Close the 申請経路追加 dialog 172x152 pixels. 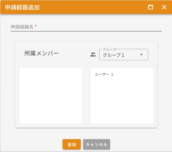[164, 7]
